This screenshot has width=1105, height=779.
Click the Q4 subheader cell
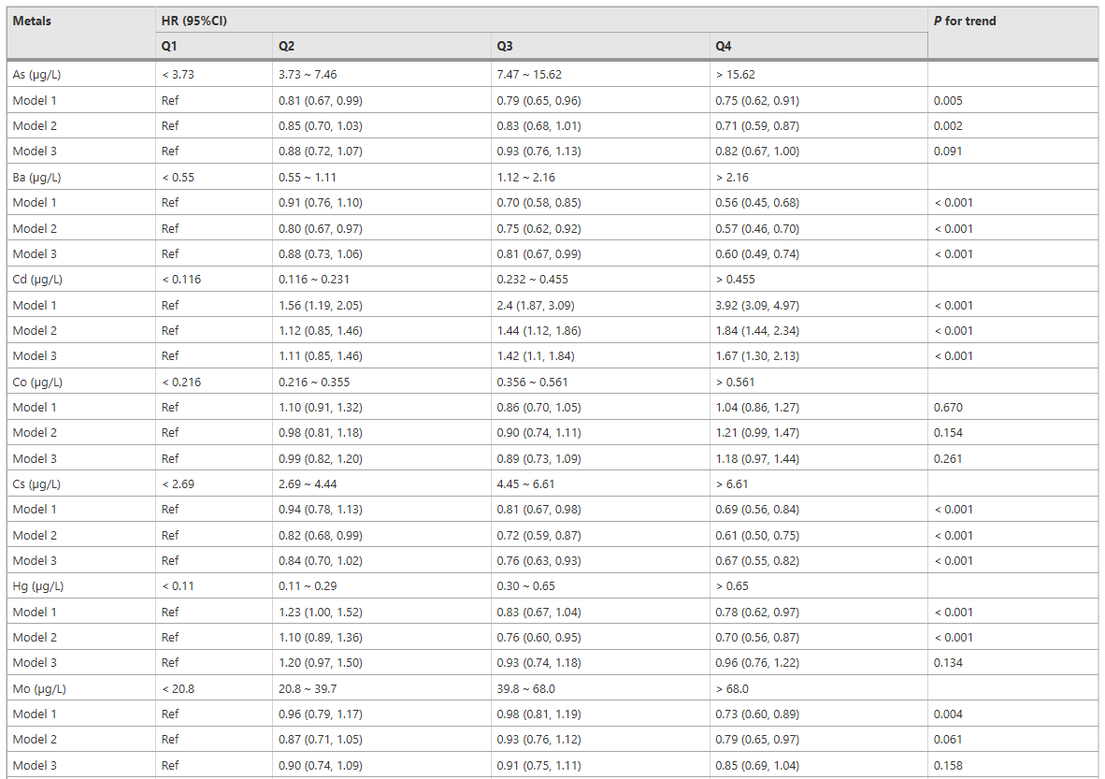click(x=724, y=46)
